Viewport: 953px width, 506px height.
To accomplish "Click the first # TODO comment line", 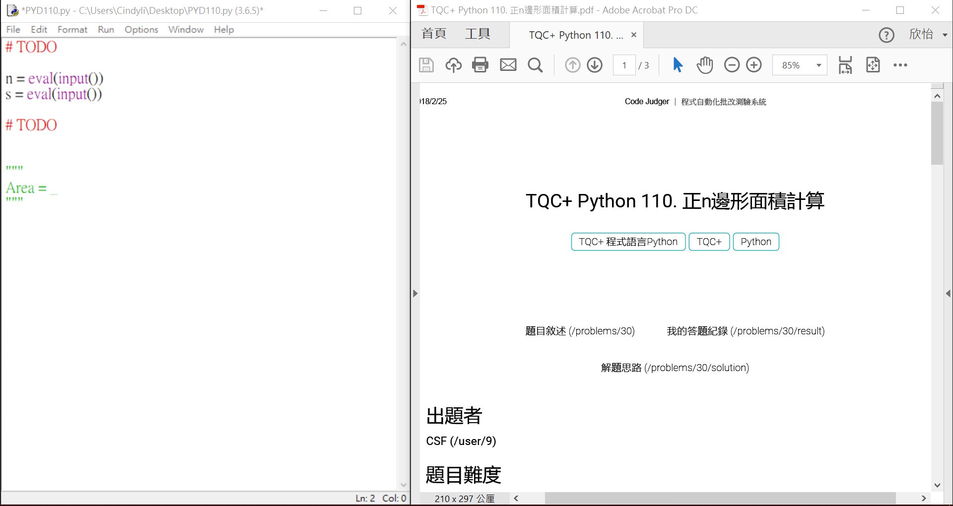I will [x=31, y=47].
